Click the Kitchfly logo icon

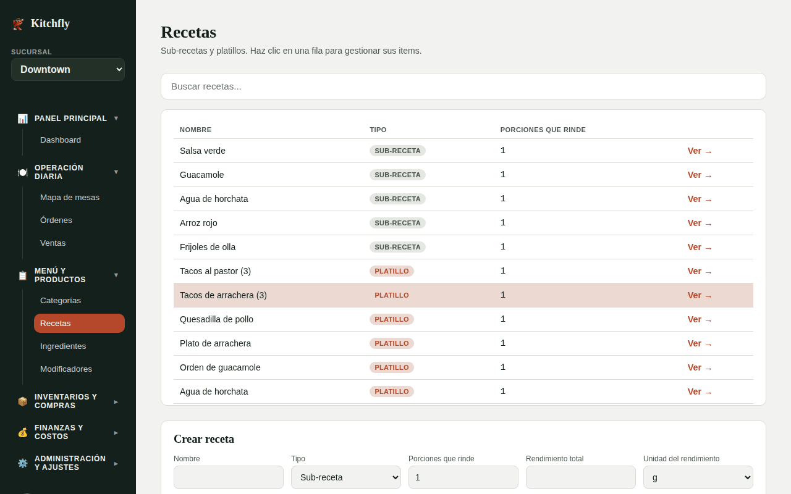[x=18, y=23]
